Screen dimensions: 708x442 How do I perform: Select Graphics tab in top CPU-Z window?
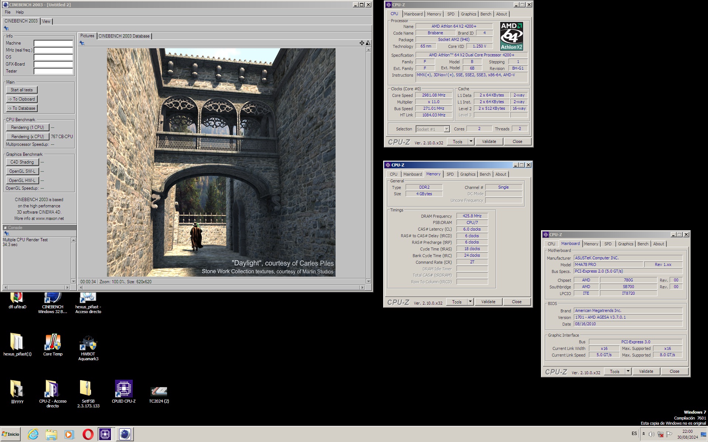point(468,14)
